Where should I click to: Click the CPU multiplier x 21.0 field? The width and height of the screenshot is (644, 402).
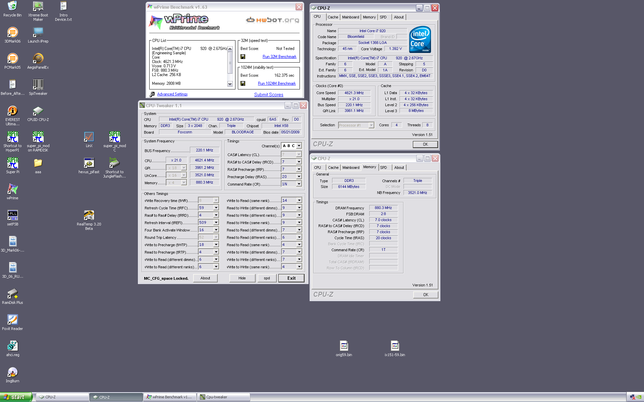point(176,160)
